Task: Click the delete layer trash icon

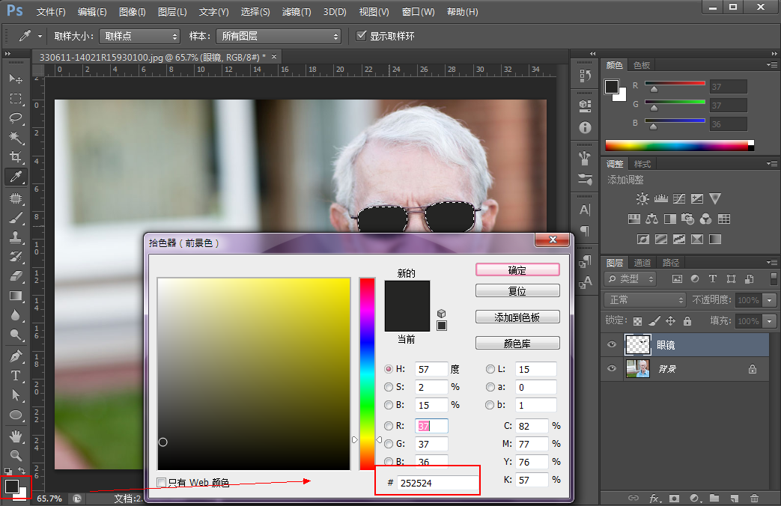Action: click(754, 498)
